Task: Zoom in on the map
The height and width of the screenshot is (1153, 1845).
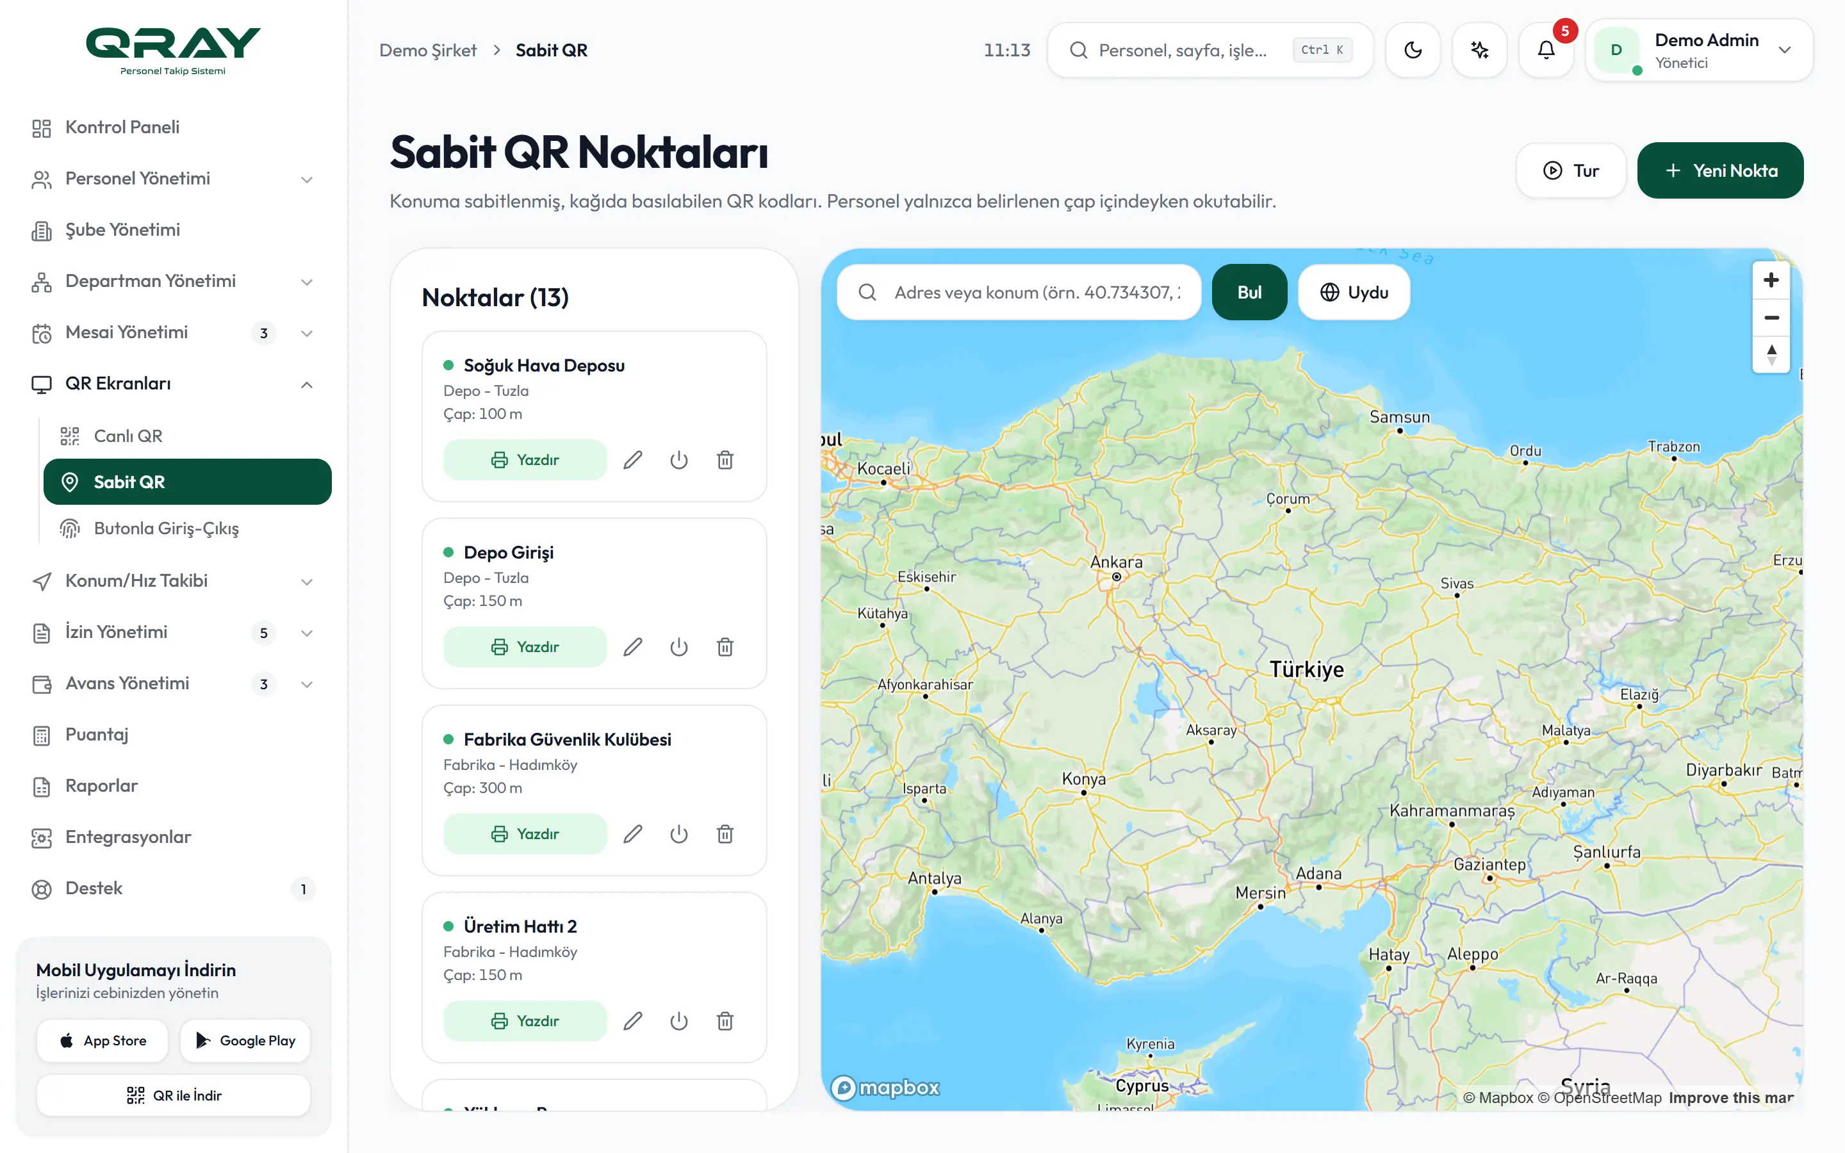Action: (1771, 281)
